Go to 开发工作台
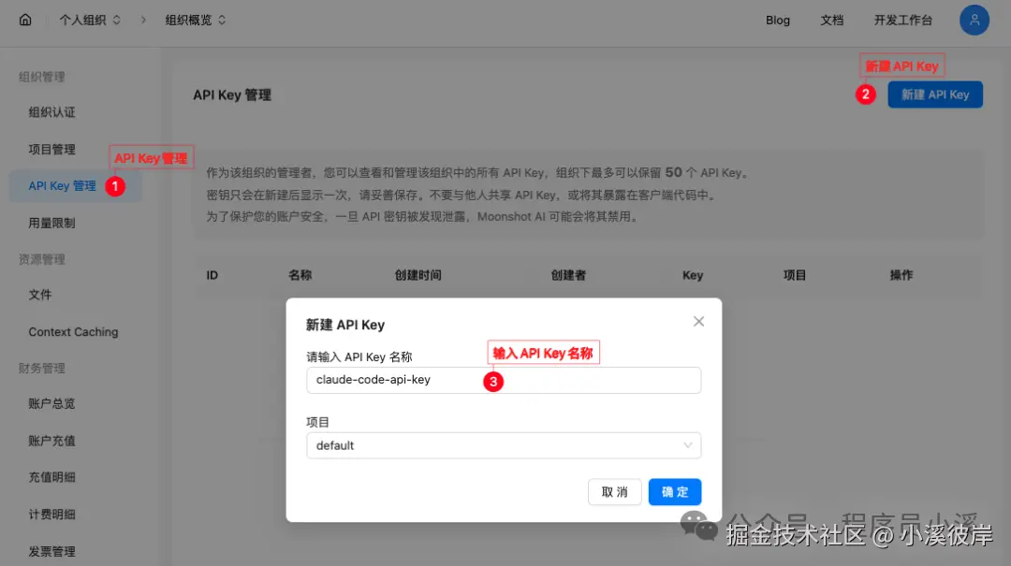Image resolution: width=1011 pixels, height=566 pixels. point(902,20)
